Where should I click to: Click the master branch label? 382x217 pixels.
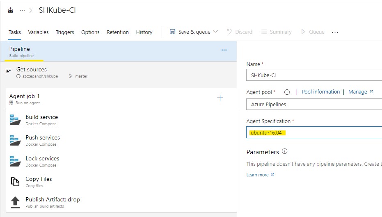tap(81, 76)
